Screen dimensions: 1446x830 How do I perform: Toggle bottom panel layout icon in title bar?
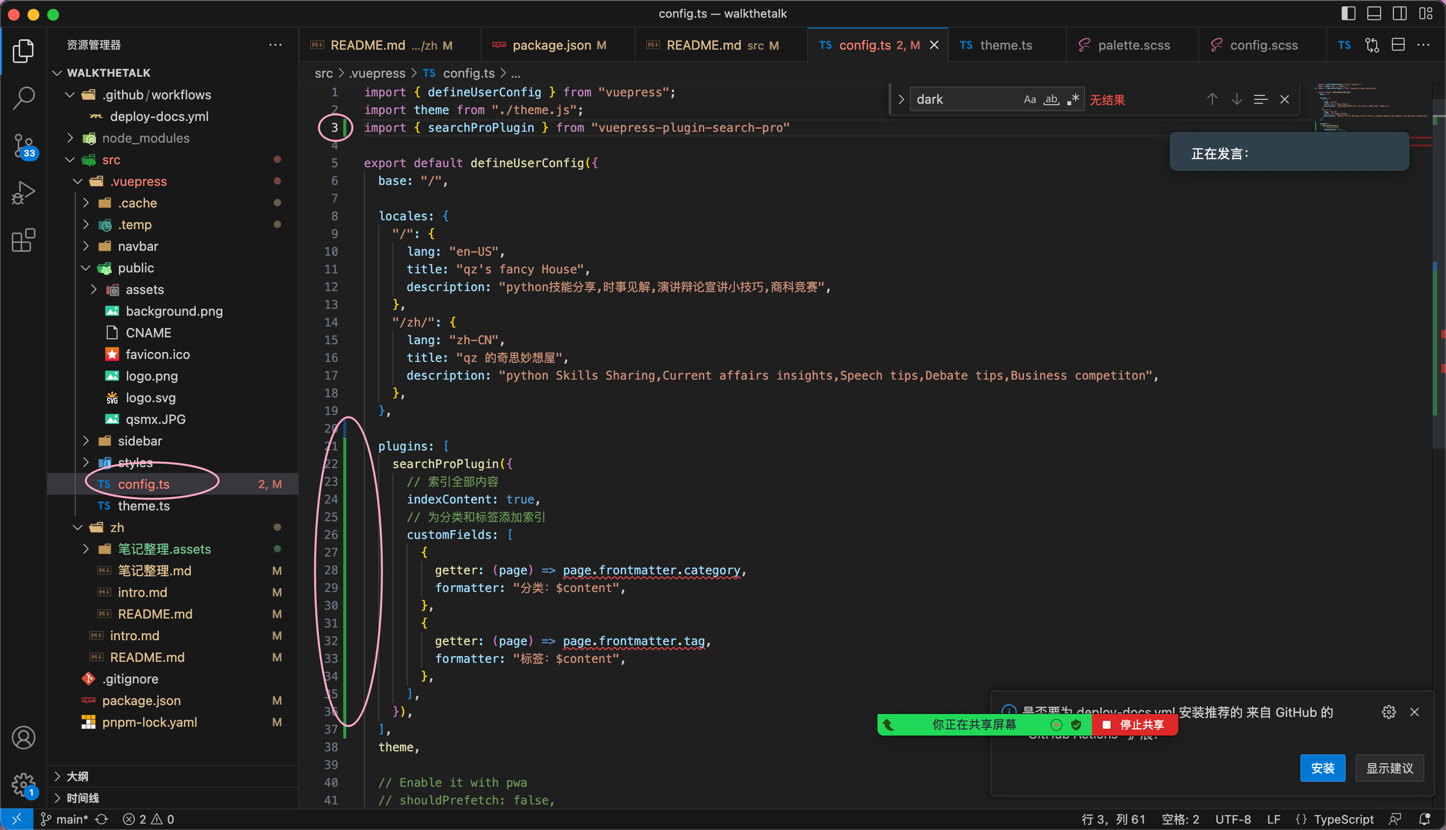point(1374,14)
